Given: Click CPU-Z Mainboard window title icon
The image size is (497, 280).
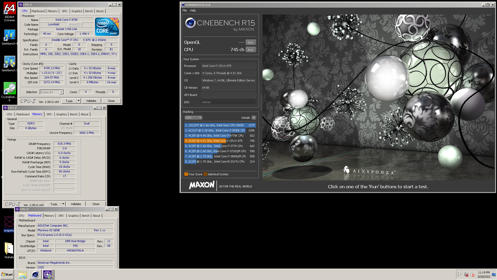Looking at the screenshot, I should tap(17, 209).
